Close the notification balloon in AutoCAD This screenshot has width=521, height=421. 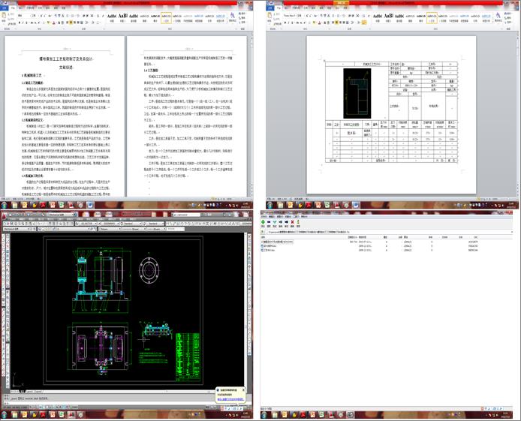[x=243, y=389]
